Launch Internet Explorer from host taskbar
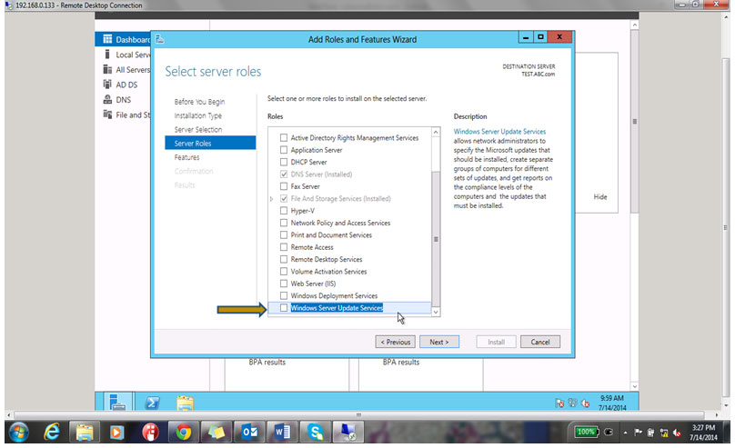Image resolution: width=735 pixels, height=448 pixels. tap(52, 432)
